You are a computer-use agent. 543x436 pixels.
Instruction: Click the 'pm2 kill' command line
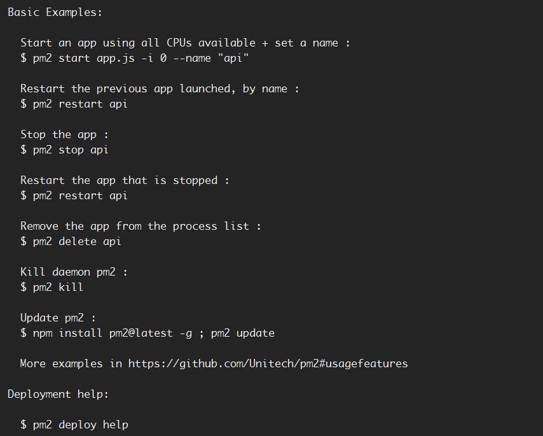point(52,287)
